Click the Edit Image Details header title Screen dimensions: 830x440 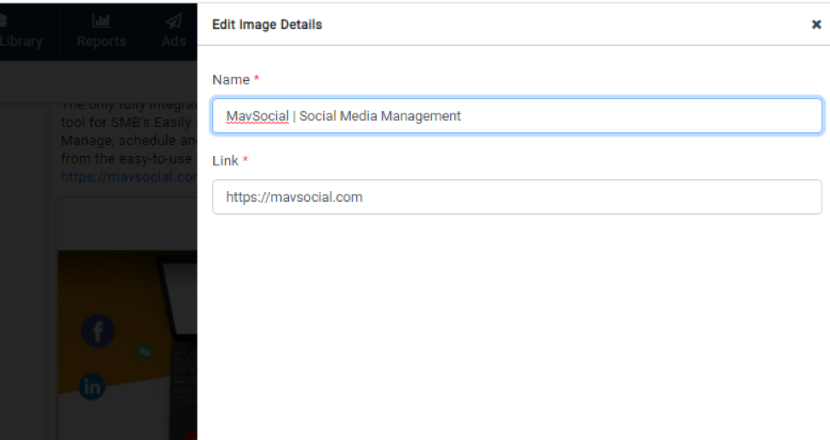[x=267, y=25]
